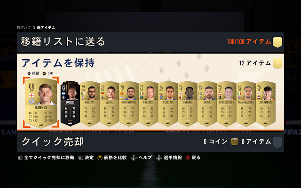
Task: Open the 移籍リストに送る section
Action: point(150,42)
